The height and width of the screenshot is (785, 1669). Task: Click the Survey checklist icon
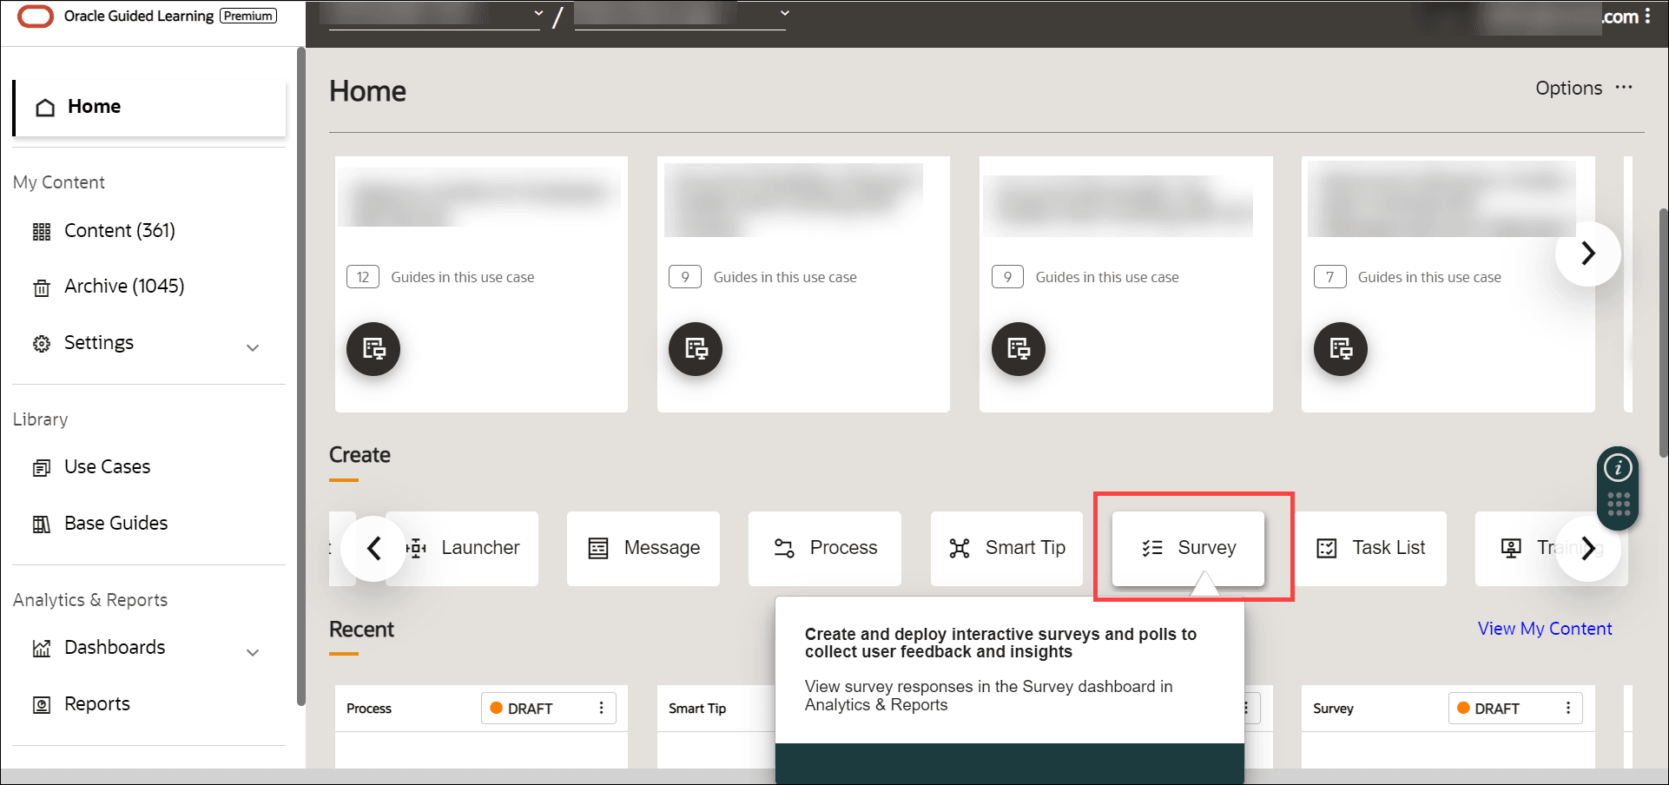[1152, 548]
